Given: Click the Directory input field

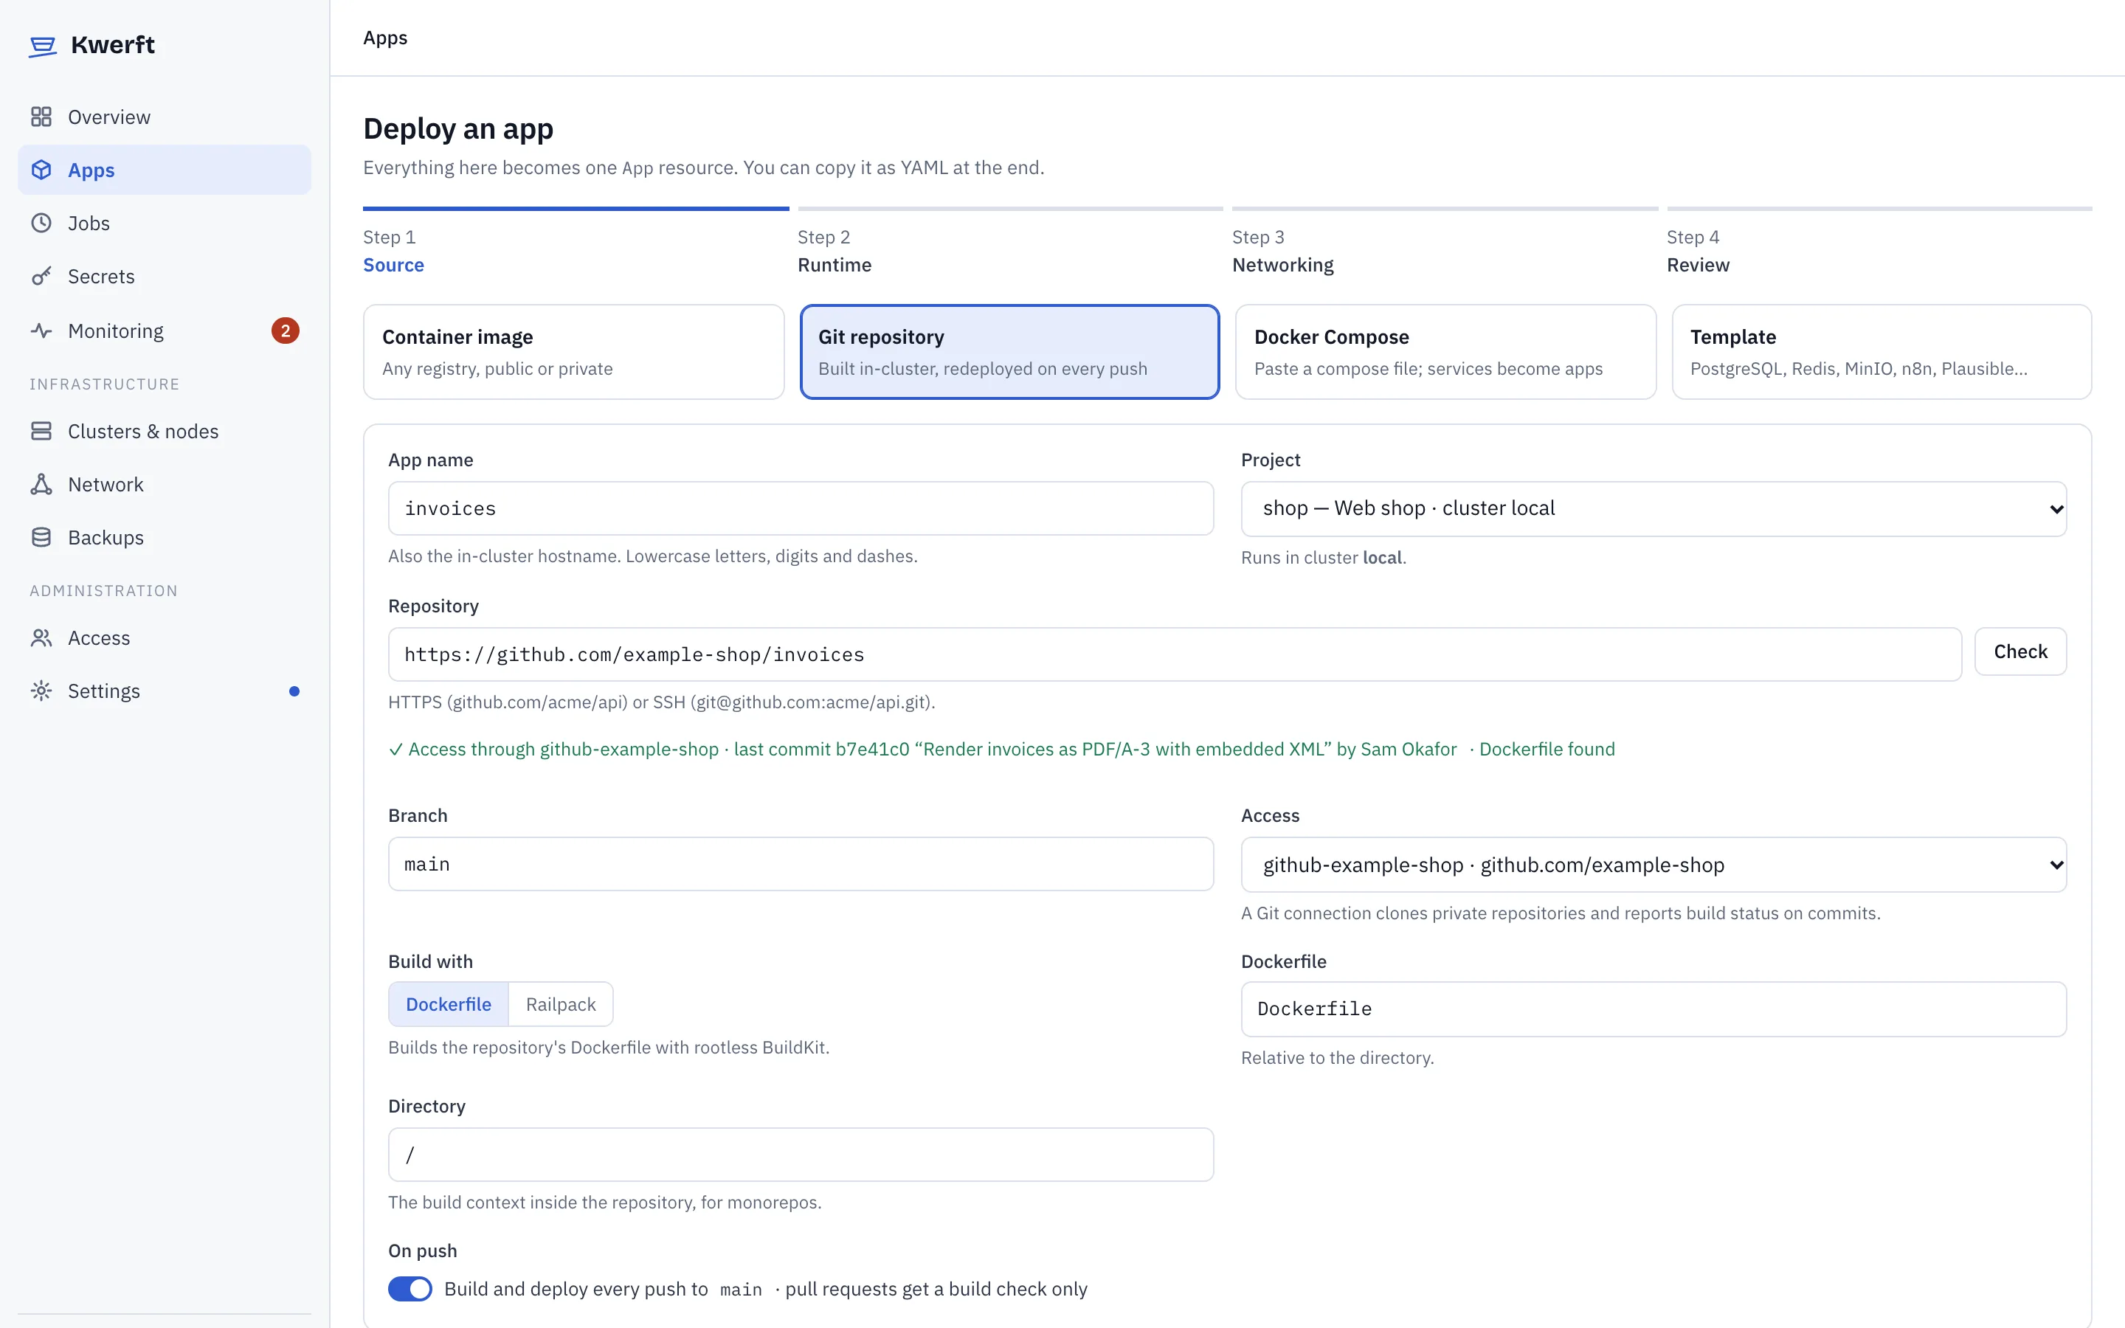Looking at the screenshot, I should [801, 1155].
